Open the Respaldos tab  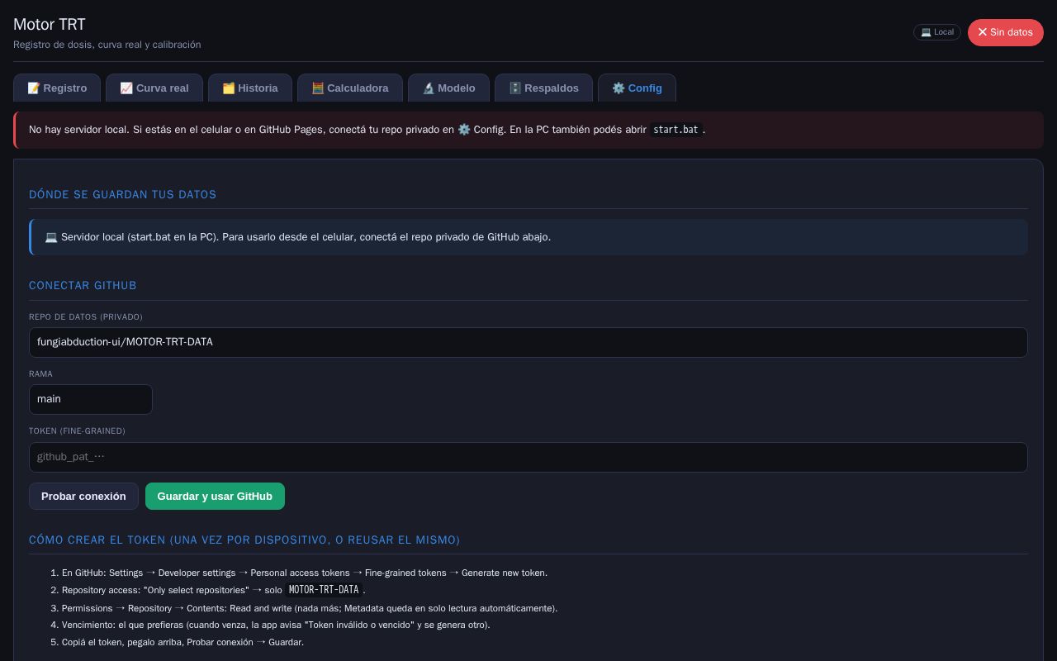pos(543,88)
